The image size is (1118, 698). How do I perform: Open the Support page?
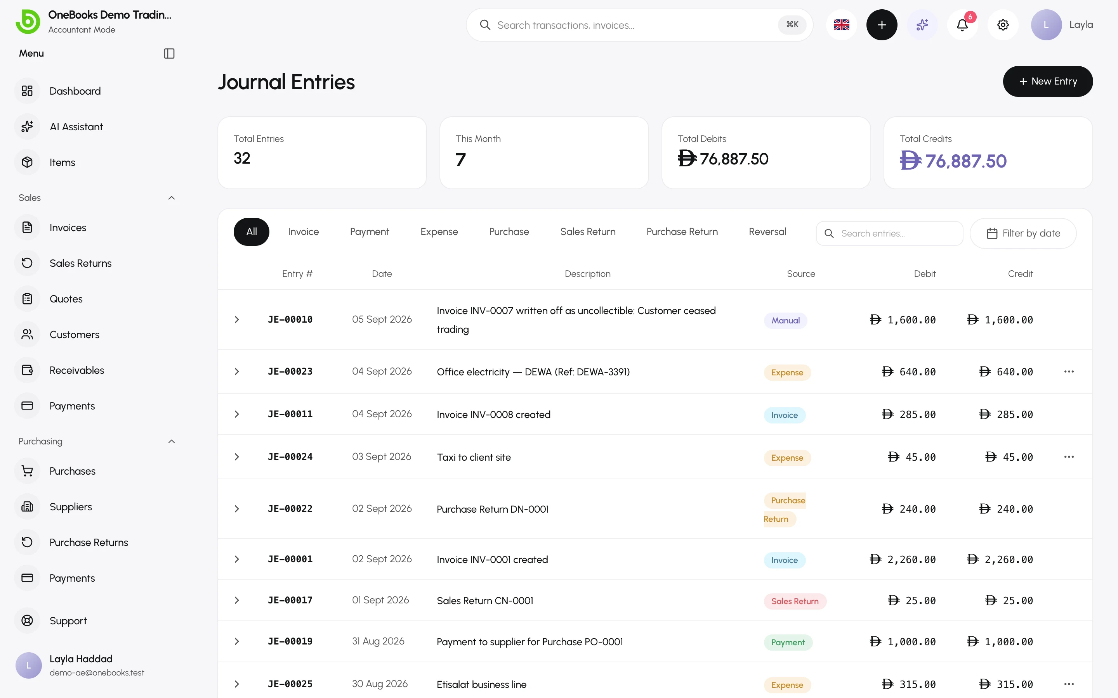(x=95, y=621)
